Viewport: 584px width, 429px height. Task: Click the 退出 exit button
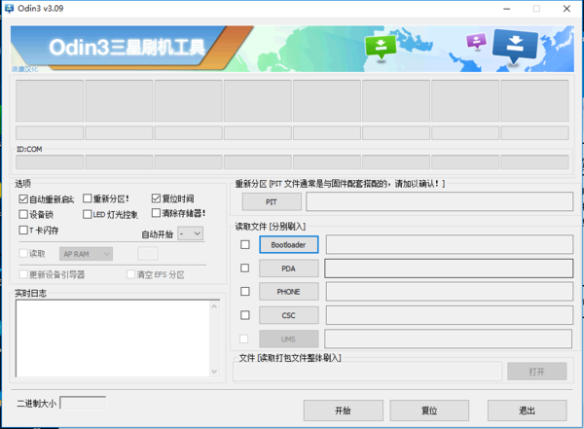tap(527, 411)
